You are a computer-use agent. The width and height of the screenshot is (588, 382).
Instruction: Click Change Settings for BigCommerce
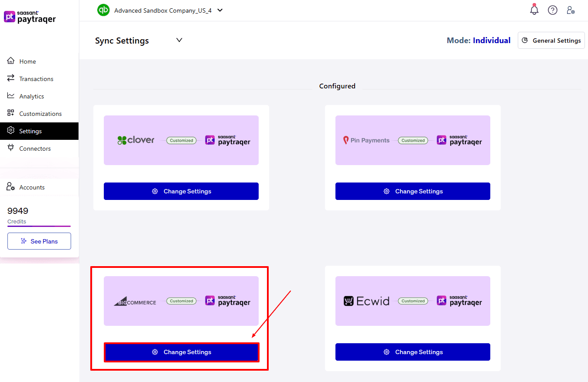pyautogui.click(x=181, y=352)
